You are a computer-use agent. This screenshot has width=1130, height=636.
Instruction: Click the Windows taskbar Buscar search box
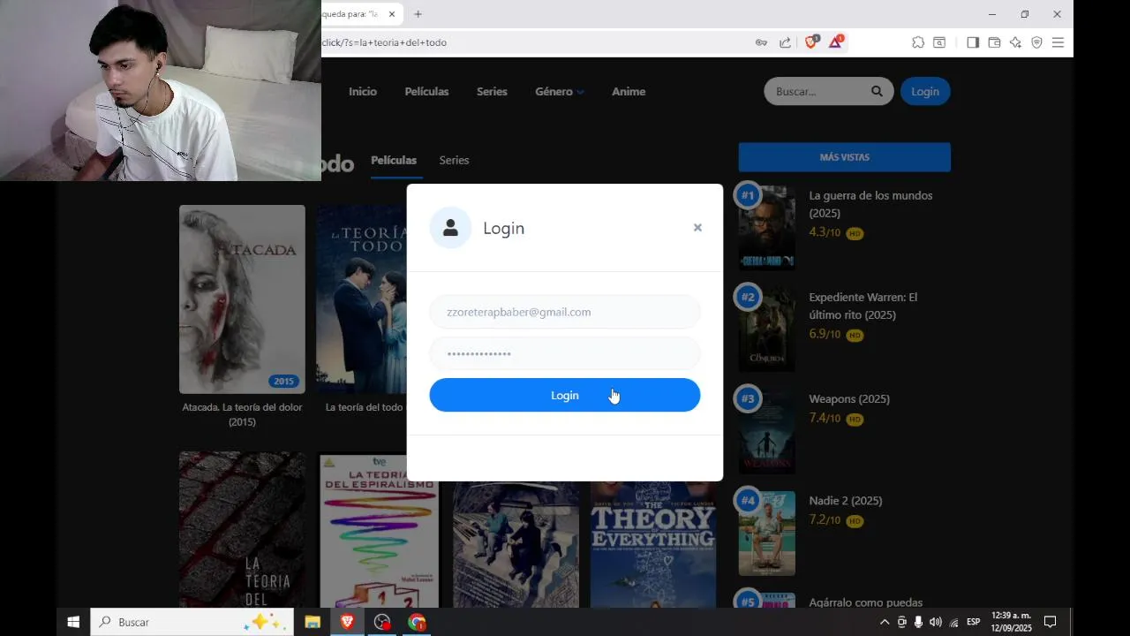pyautogui.click(x=192, y=622)
